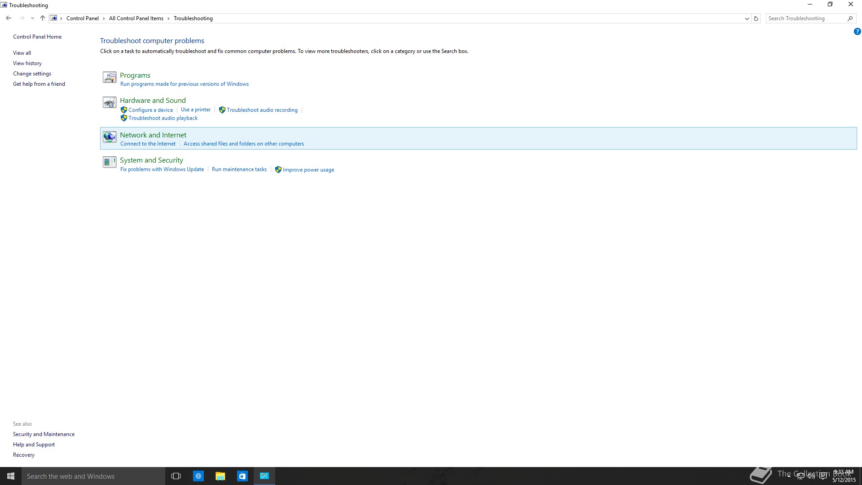Show hidden system tray icons
The image size is (862, 485).
coord(789,476)
